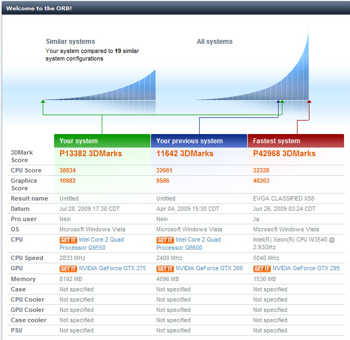This screenshot has width=350, height=340.
Task: Click CPU speed 5048 MHz
Action: pyautogui.click(x=266, y=258)
